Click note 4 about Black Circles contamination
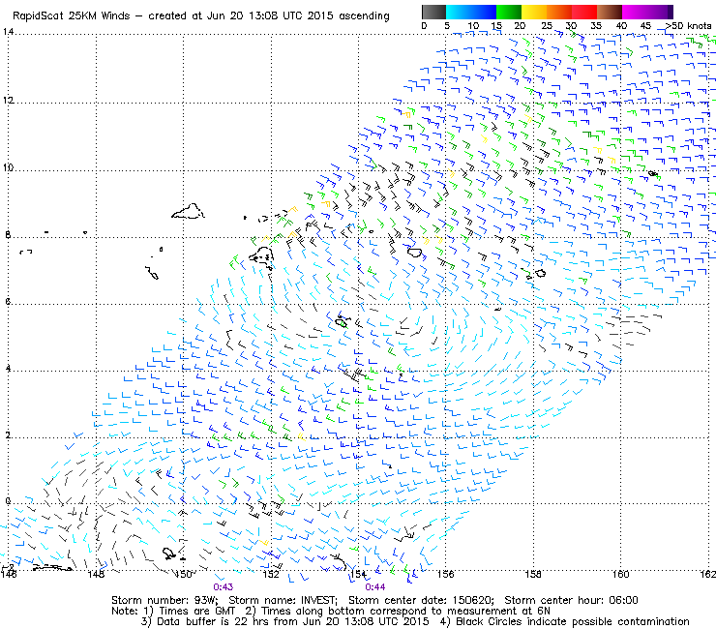 pyautogui.click(x=565, y=621)
